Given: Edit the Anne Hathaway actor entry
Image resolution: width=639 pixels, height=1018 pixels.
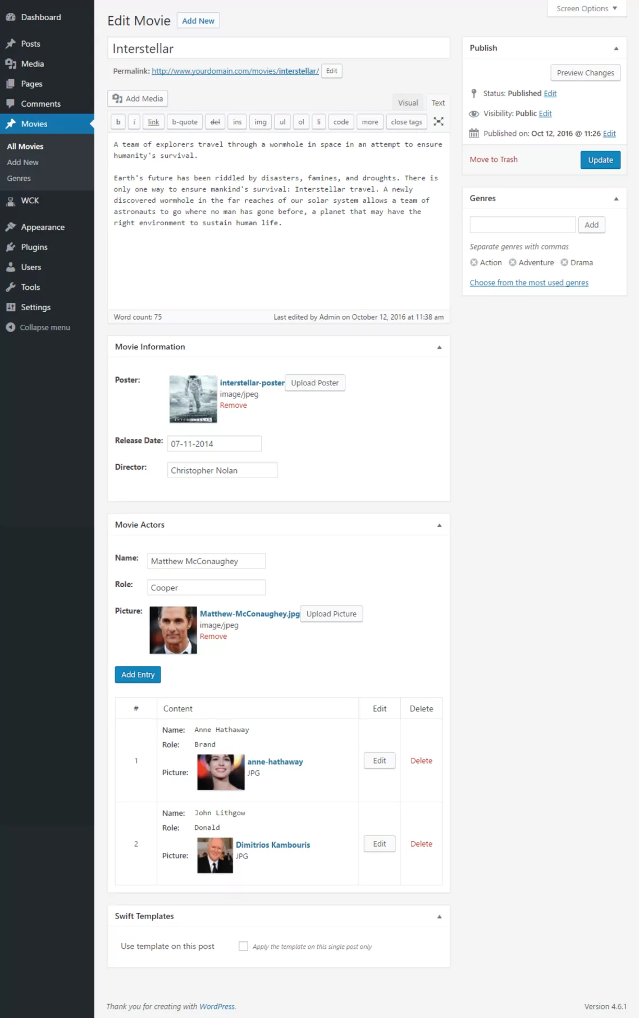Looking at the screenshot, I should point(380,761).
